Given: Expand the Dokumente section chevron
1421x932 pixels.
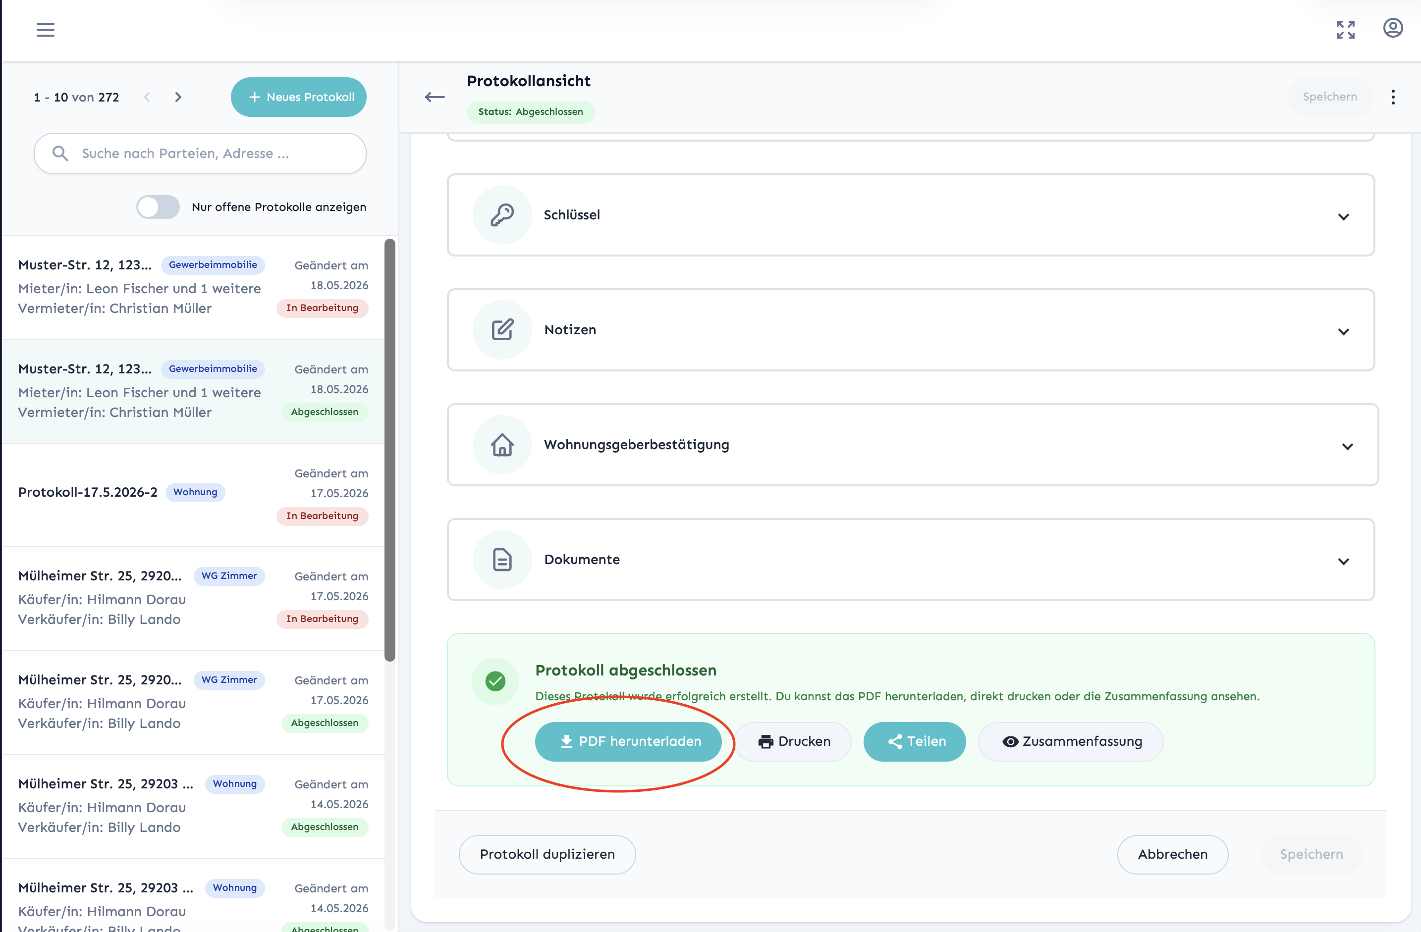Looking at the screenshot, I should (x=1343, y=561).
